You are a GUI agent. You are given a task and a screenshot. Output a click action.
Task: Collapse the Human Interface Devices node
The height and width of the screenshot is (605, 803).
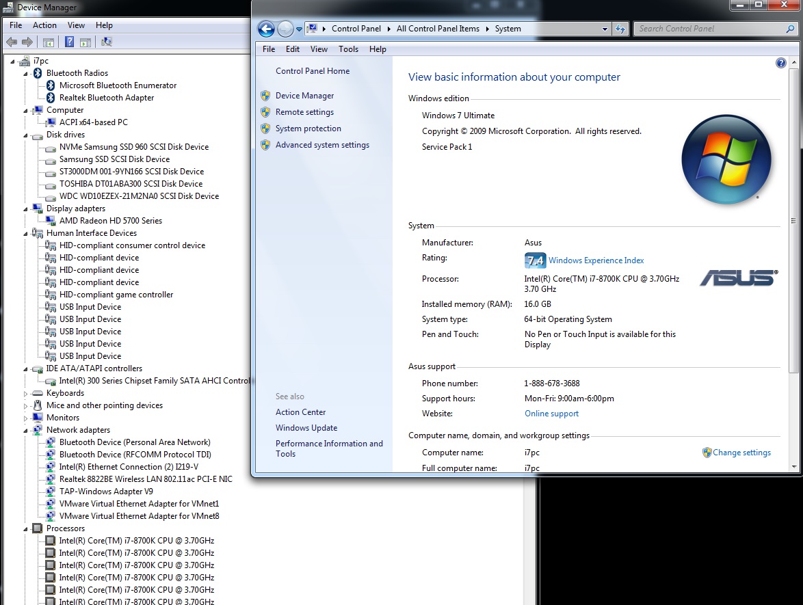pyautogui.click(x=25, y=233)
